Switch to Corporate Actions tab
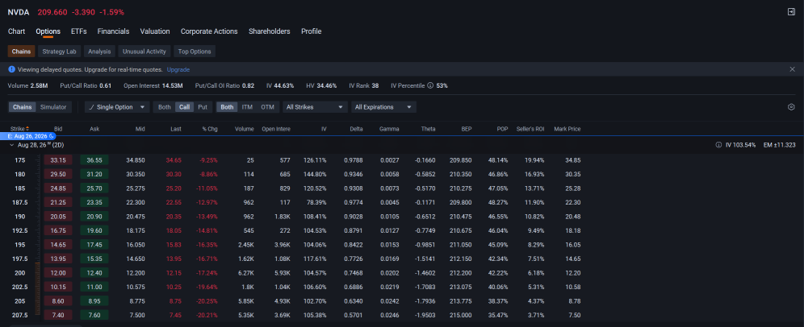The image size is (804, 327). pos(209,31)
